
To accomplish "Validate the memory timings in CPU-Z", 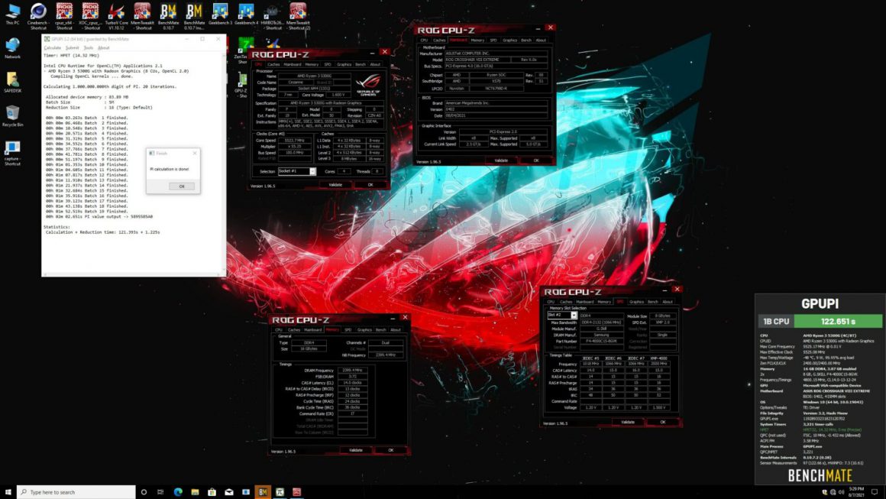I will point(356,450).
